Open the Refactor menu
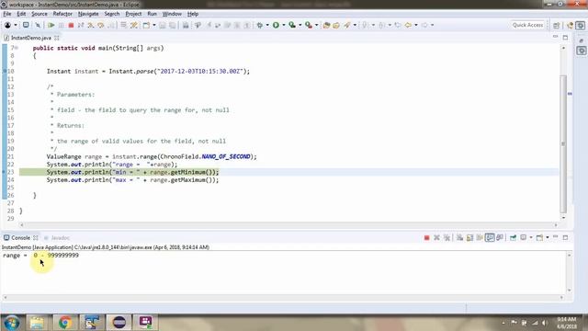588x331 pixels. (x=62, y=14)
